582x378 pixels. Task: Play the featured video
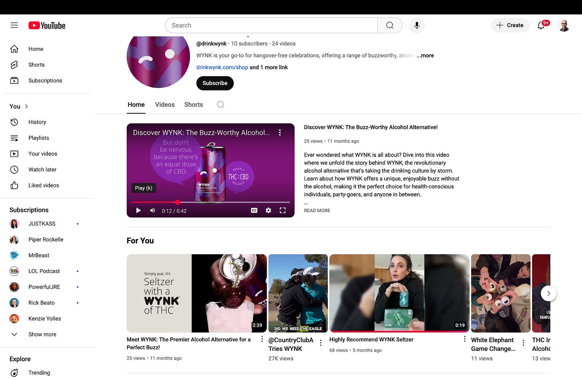click(x=138, y=211)
